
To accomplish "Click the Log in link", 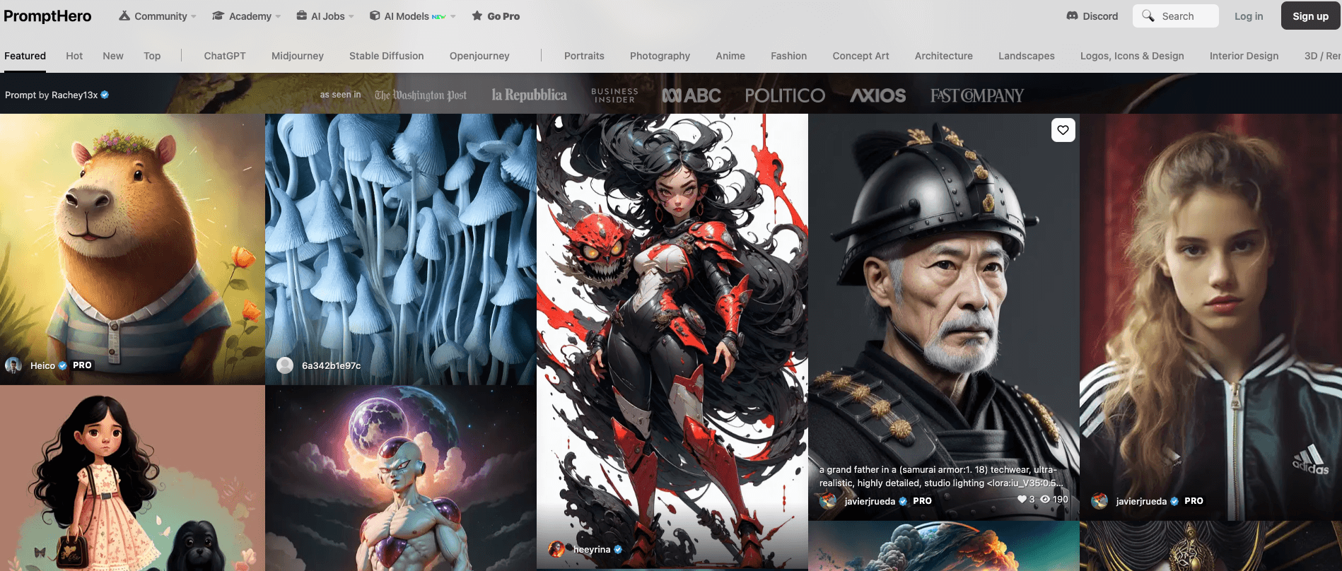I will coord(1248,16).
